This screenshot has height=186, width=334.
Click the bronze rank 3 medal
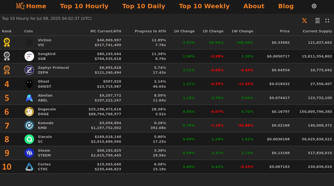point(7,70)
